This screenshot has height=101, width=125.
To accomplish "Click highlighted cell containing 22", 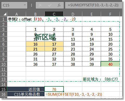I will [54, 49].
